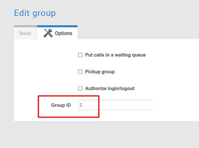Click the wrench and screwdriver Options icon

point(48,33)
